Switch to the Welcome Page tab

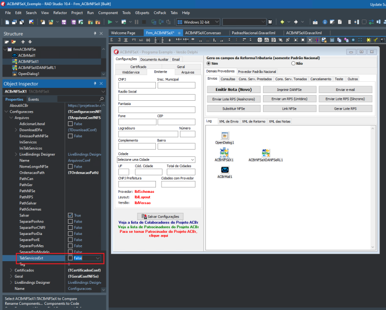(123, 33)
